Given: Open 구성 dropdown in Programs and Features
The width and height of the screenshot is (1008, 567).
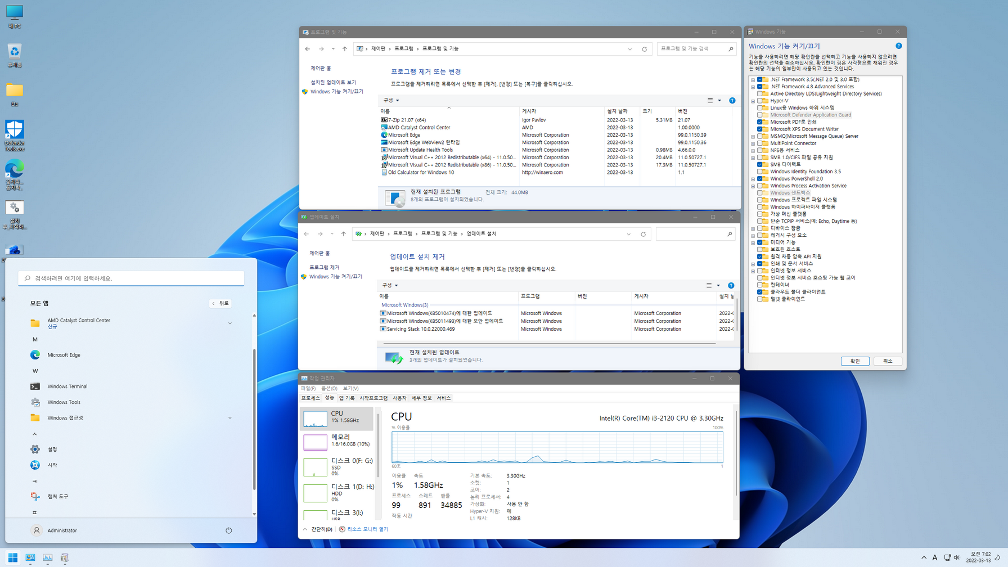Looking at the screenshot, I should point(391,100).
